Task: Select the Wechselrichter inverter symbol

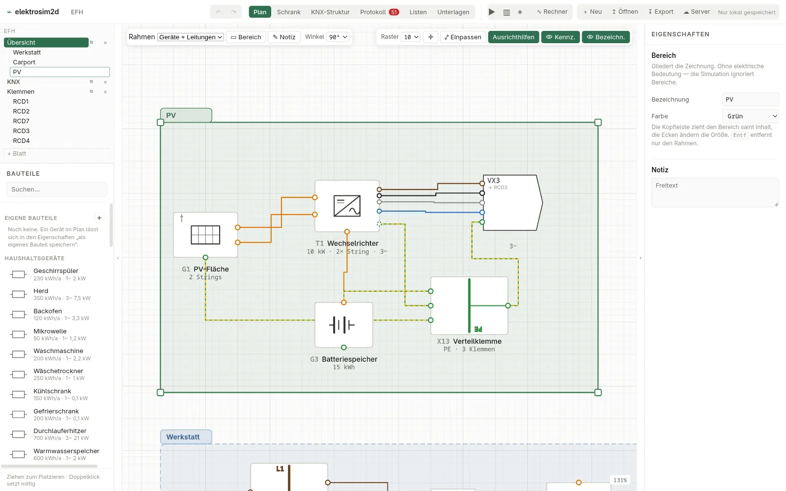Action: coord(347,206)
